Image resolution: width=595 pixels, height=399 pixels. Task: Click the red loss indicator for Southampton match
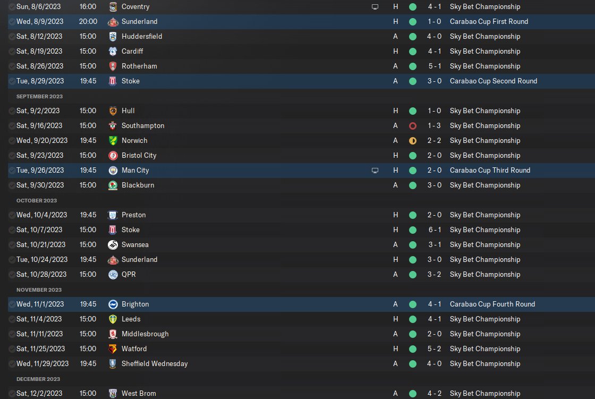coord(413,126)
